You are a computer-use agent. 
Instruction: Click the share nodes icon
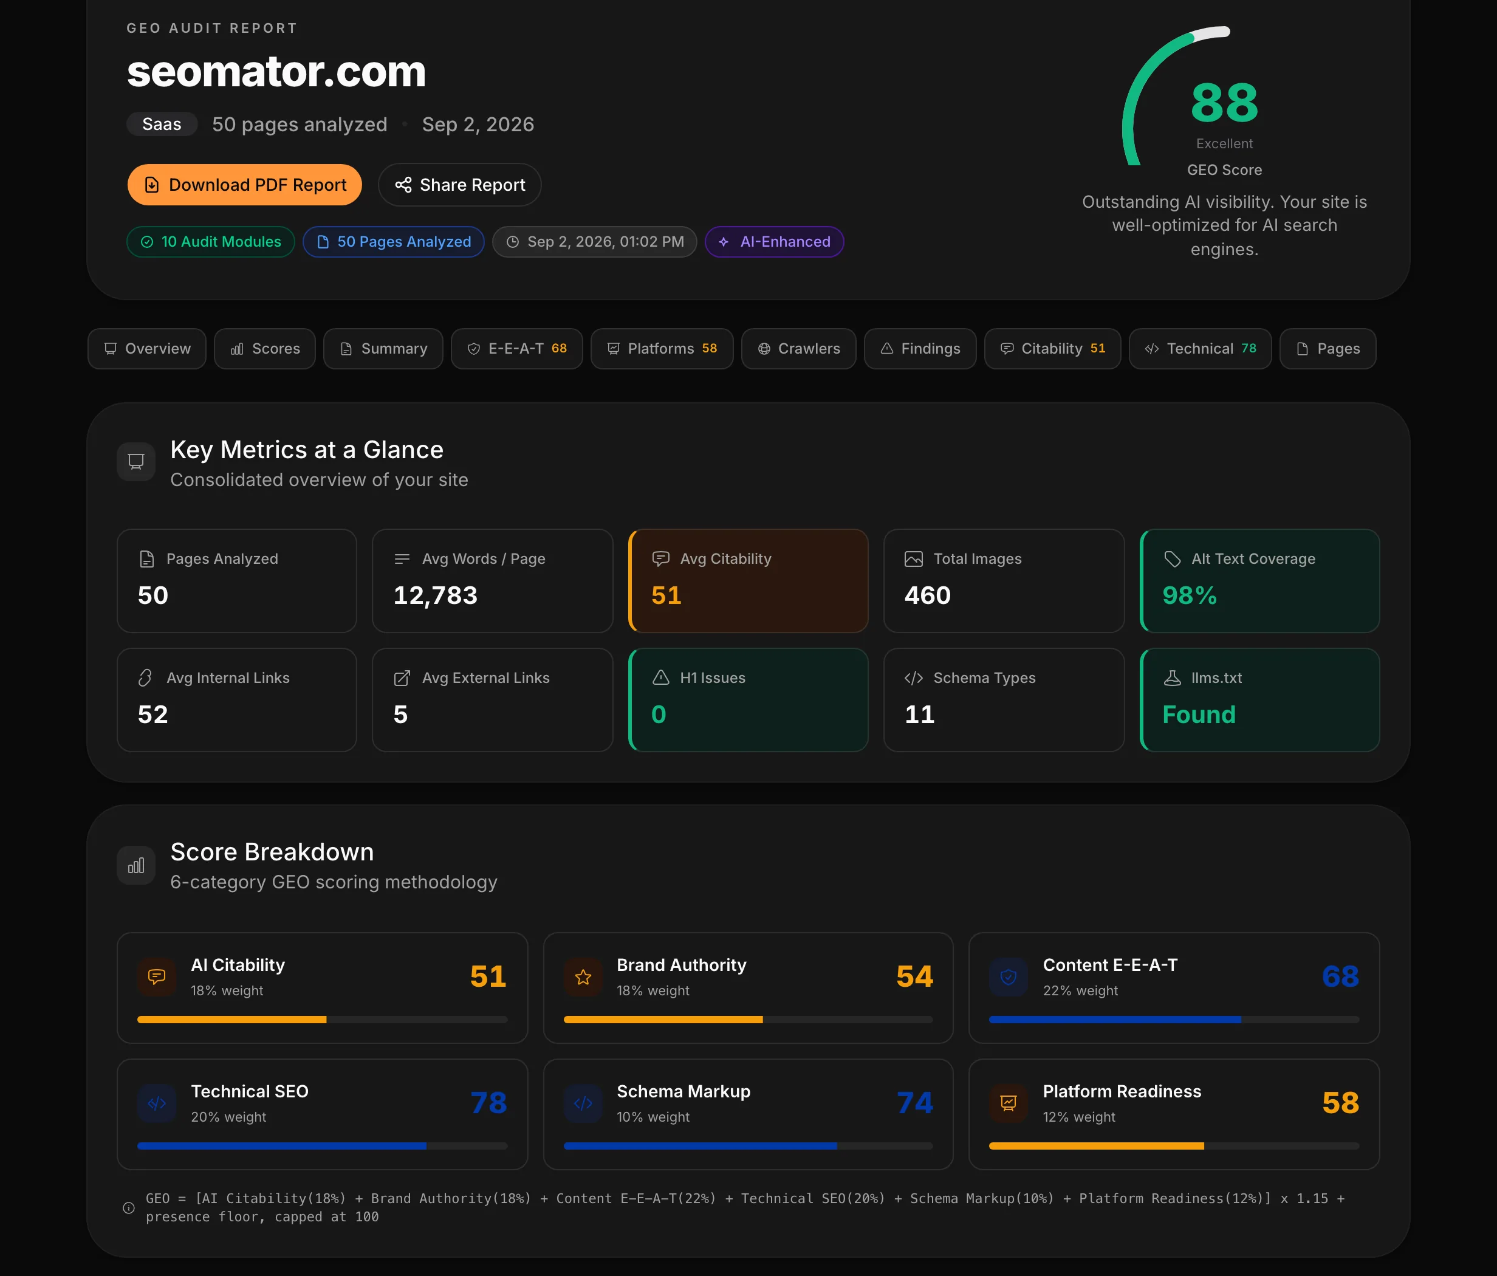coord(403,185)
